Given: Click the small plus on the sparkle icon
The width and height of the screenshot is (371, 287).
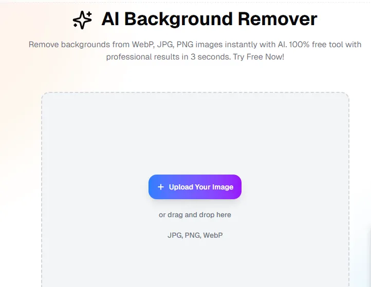Looking at the screenshot, I should (x=89, y=14).
